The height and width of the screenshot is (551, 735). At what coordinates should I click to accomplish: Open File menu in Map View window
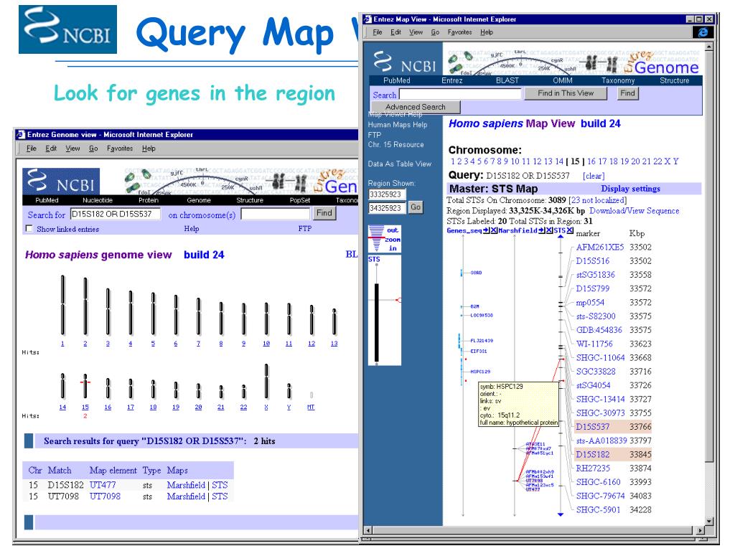378,32
